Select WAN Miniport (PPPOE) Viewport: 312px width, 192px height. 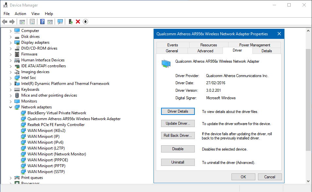[x=48, y=160]
